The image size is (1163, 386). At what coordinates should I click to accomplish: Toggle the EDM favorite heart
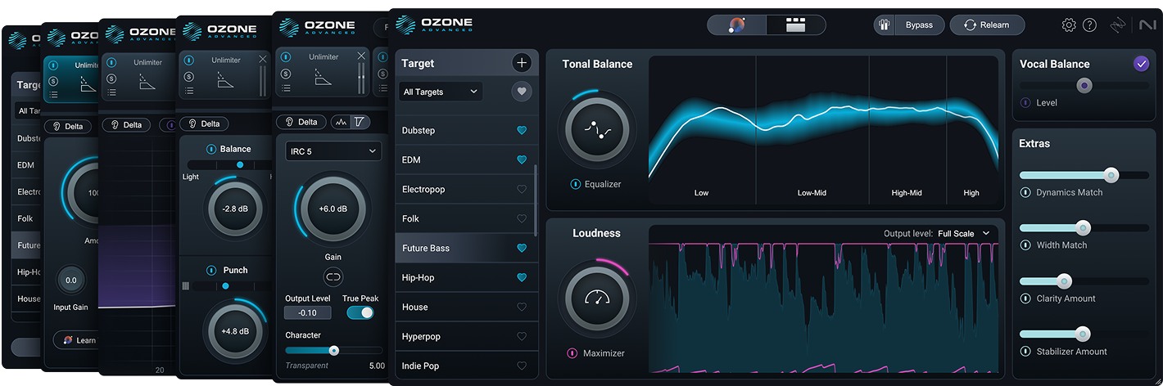(522, 159)
